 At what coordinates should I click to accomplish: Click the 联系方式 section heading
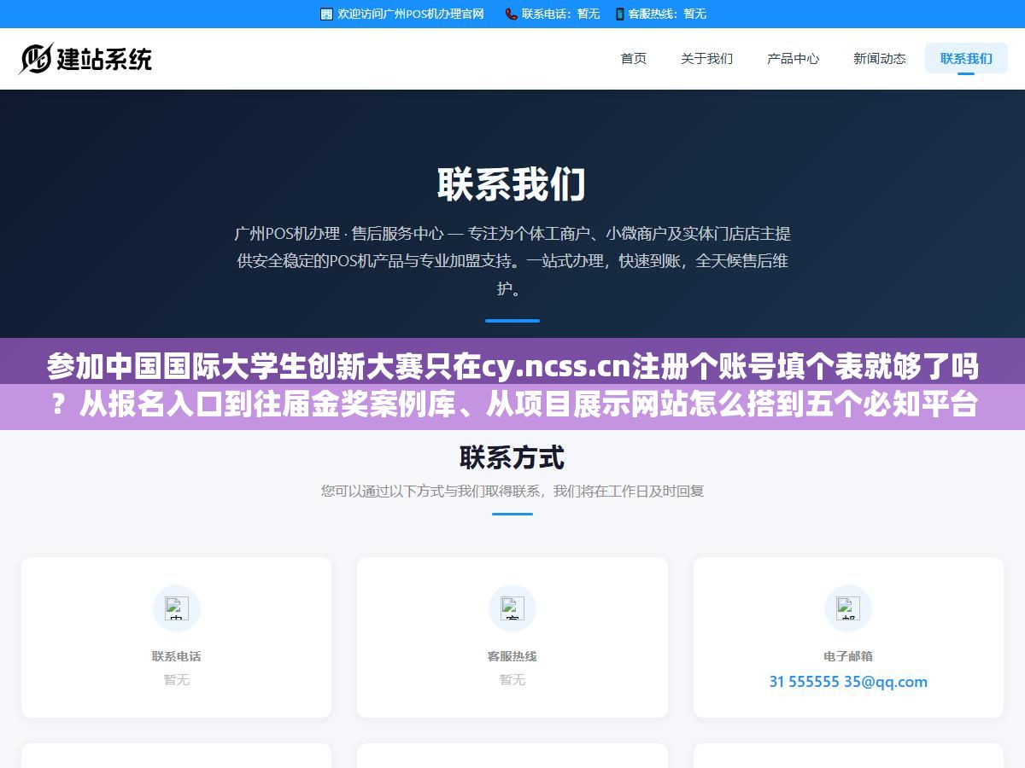tap(512, 457)
